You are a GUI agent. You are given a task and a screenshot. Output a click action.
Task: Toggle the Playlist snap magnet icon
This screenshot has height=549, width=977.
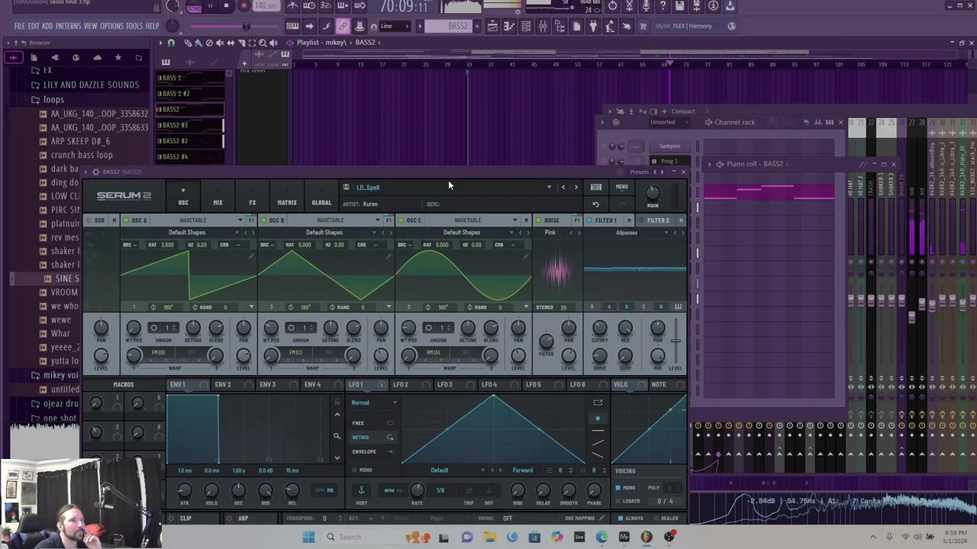[171, 43]
